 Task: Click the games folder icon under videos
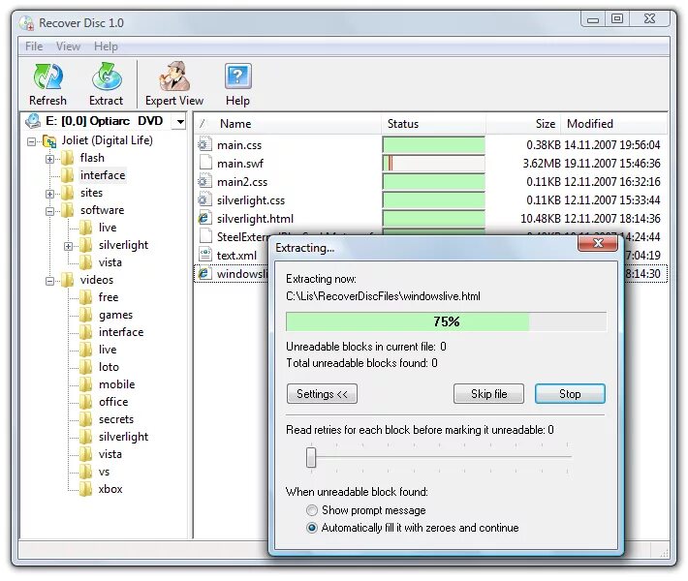click(86, 315)
